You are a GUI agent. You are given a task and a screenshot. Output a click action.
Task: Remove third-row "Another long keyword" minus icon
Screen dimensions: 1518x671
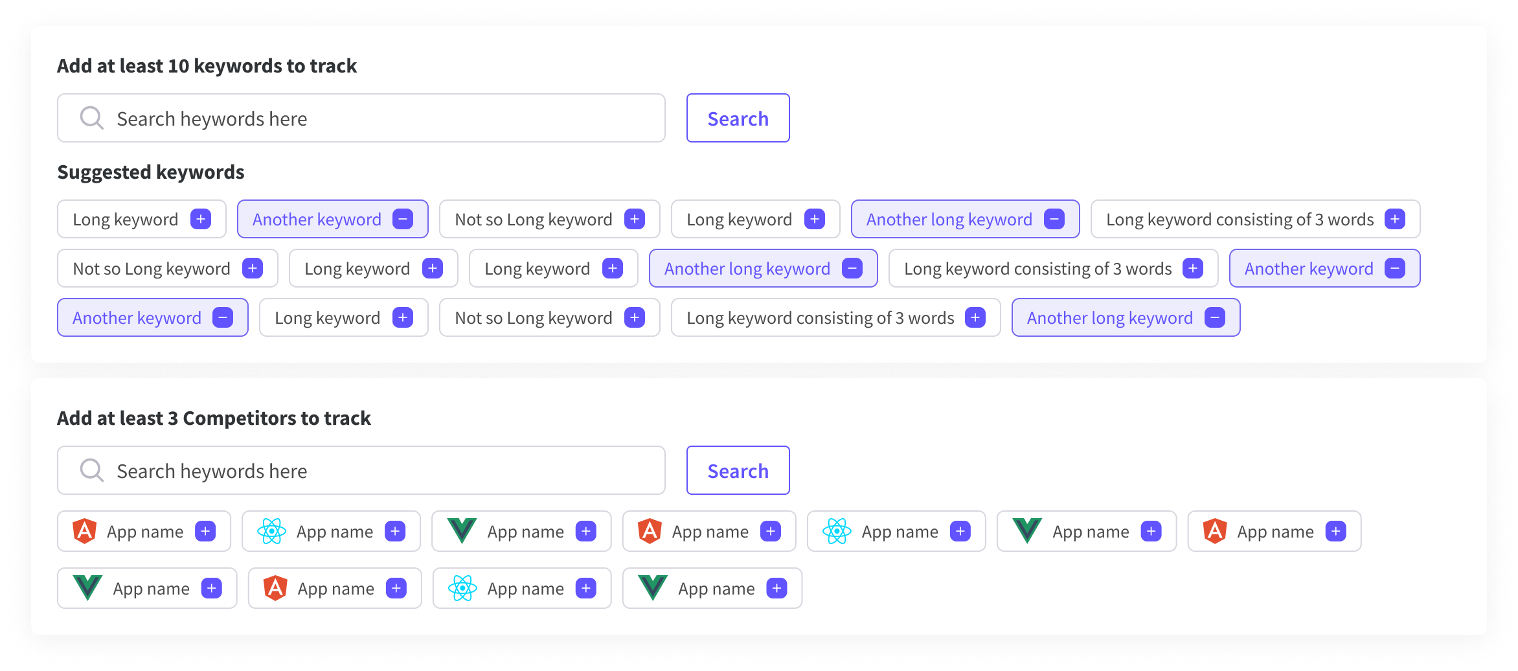(1215, 318)
